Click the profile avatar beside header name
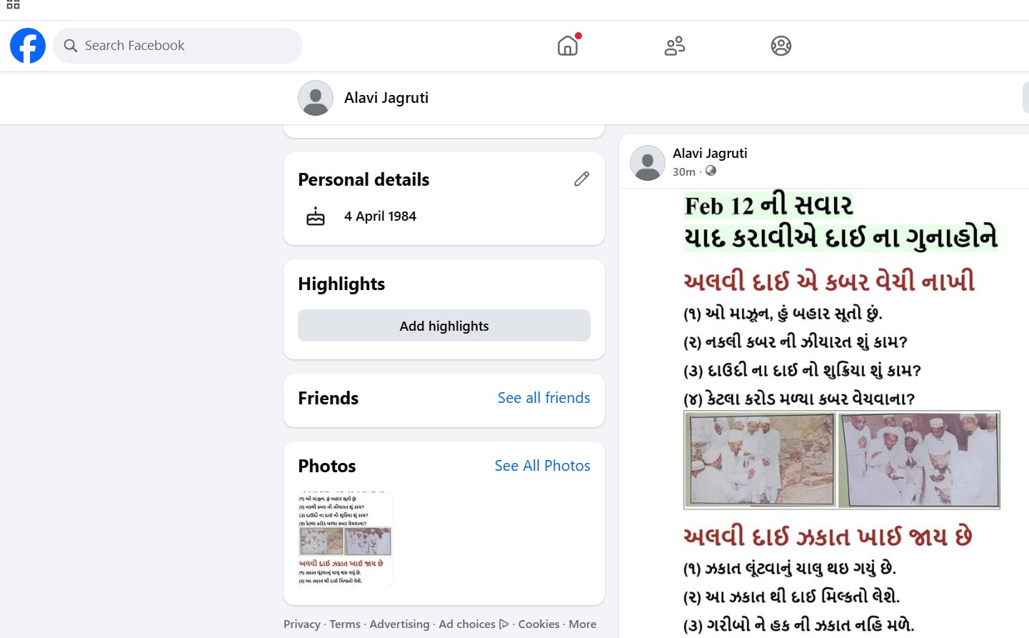This screenshot has width=1029, height=638. click(316, 98)
